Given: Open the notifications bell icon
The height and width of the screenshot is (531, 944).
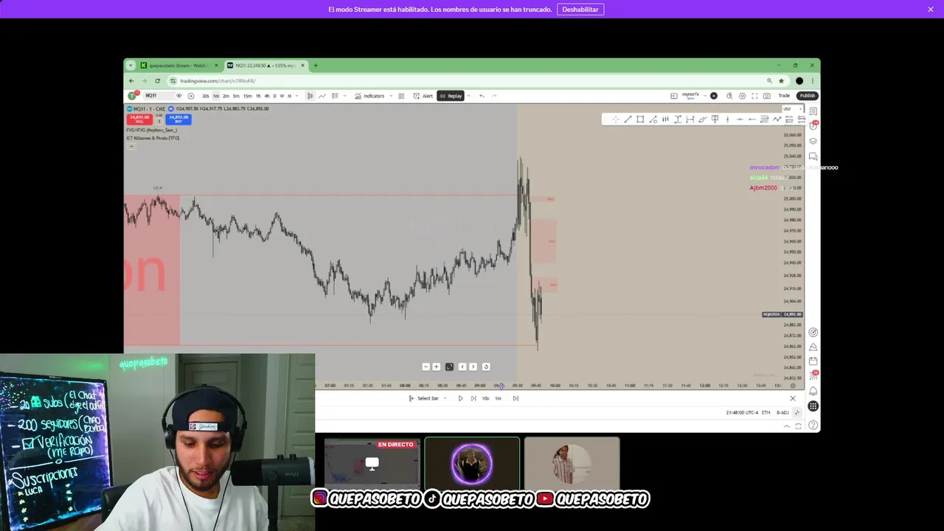Looking at the screenshot, I should click(x=813, y=391).
